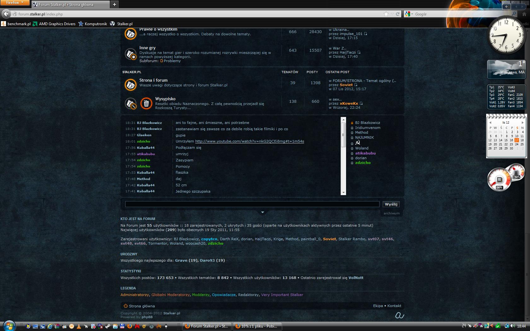The height and width of the screenshot is (331, 530).
Task: Click the Strona i forum category icon
Action: click(130, 84)
